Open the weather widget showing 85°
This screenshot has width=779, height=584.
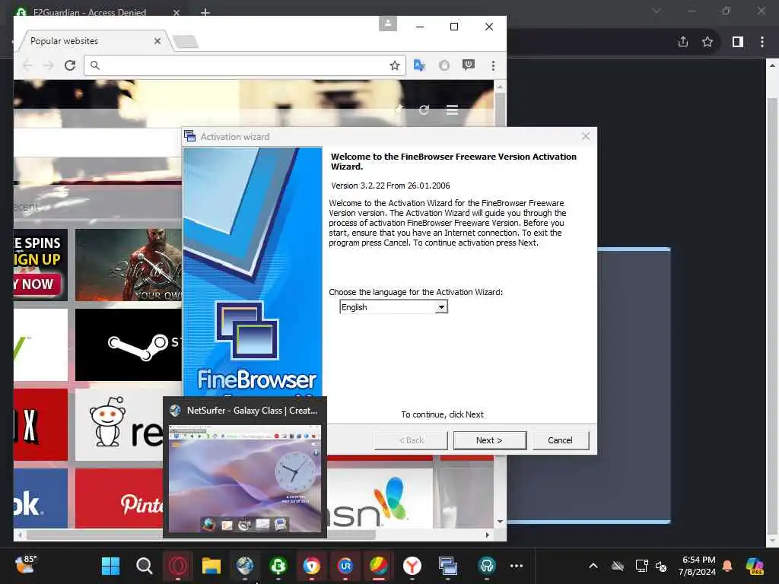[25, 565]
